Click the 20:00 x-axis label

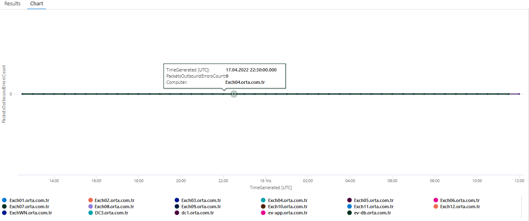click(181, 181)
